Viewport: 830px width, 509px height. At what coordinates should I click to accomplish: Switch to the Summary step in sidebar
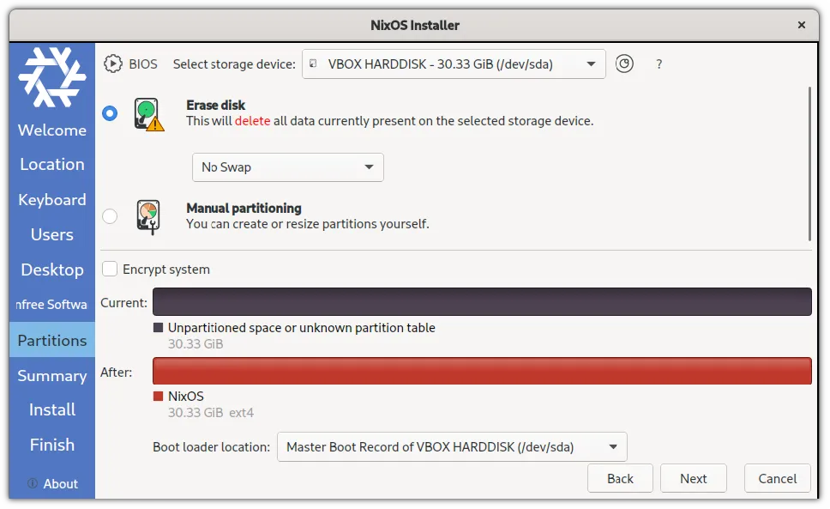click(x=52, y=375)
